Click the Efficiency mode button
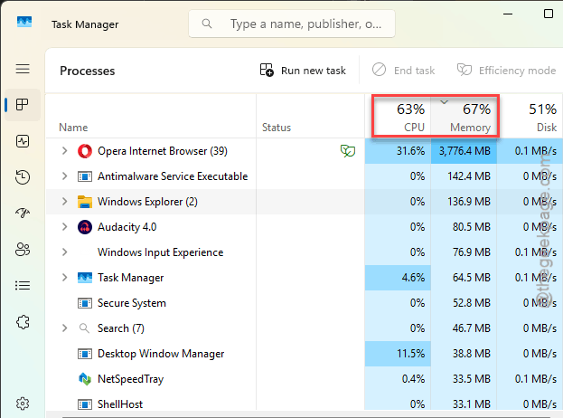Screen dimensions: 563x418 506,70
